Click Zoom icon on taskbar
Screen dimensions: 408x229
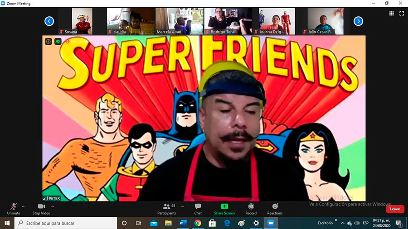[x=271, y=223]
